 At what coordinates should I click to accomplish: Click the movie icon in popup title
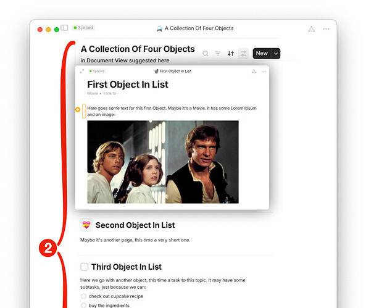(x=156, y=71)
